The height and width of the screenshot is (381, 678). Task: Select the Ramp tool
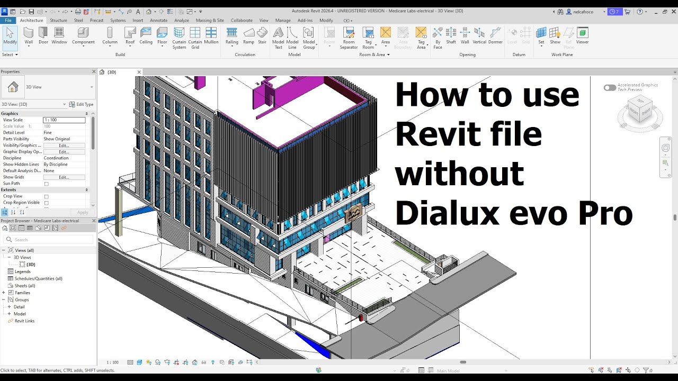click(248, 35)
